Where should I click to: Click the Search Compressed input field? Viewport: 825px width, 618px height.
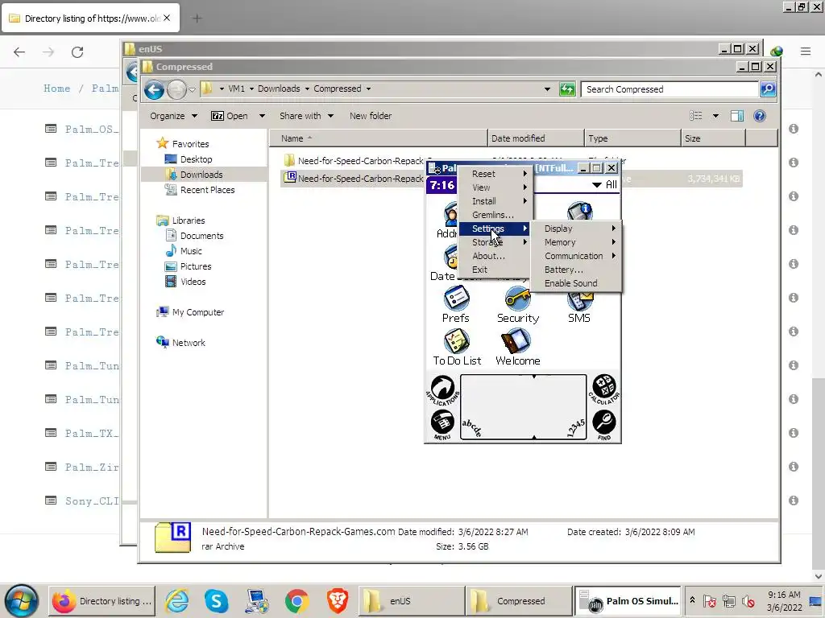pos(670,89)
